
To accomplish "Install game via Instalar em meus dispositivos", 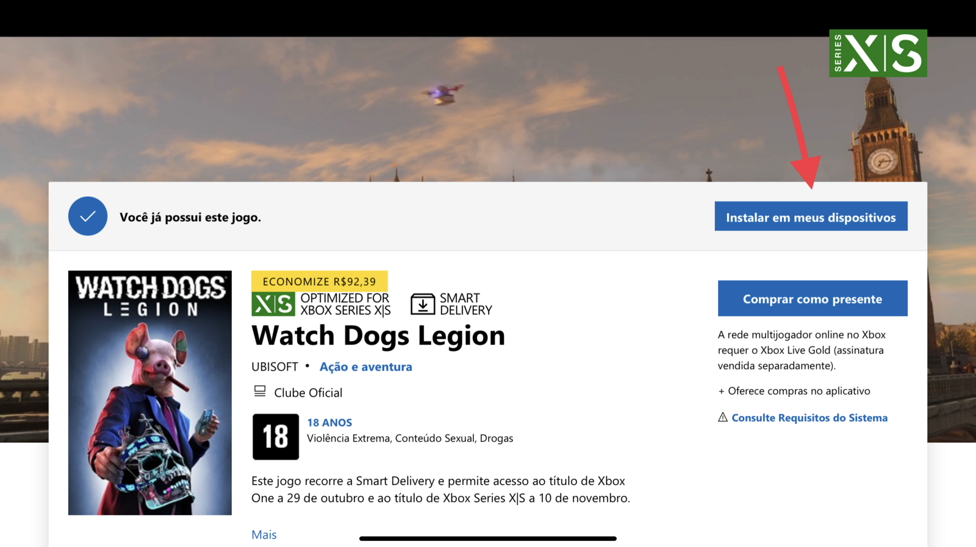I will pos(811,216).
